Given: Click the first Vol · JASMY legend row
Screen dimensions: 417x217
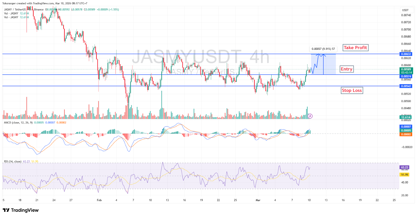Looking at the screenshot, I should pyautogui.click(x=11, y=13).
